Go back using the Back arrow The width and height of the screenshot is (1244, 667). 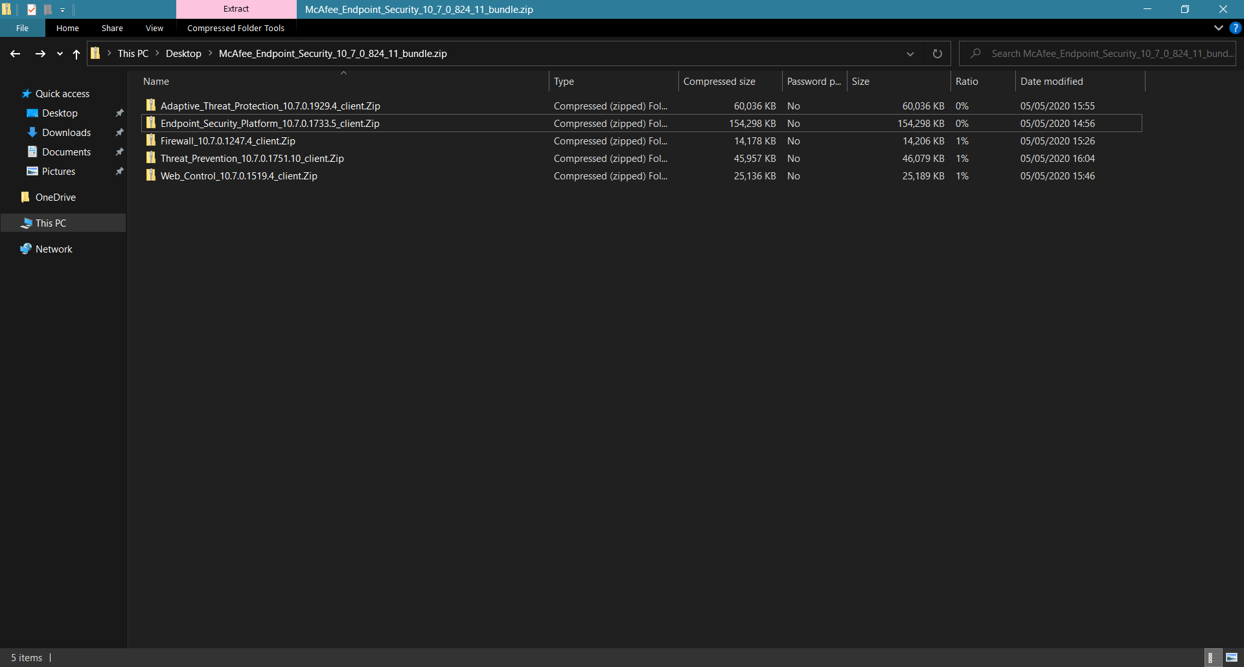coord(16,54)
